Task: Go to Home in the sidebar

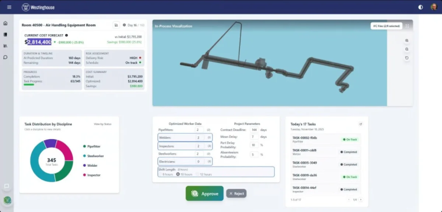Action: 5,23
